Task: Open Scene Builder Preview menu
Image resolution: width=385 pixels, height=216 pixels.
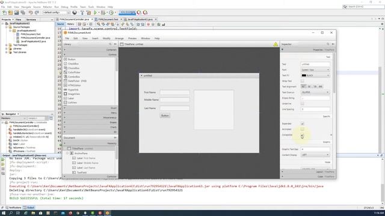Action: [x=132, y=38]
